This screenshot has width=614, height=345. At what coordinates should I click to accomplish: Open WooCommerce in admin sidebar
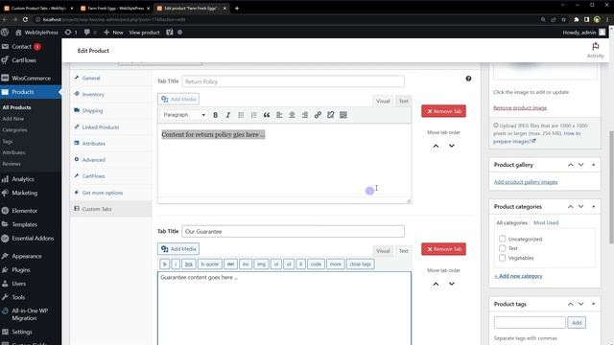coord(31,79)
